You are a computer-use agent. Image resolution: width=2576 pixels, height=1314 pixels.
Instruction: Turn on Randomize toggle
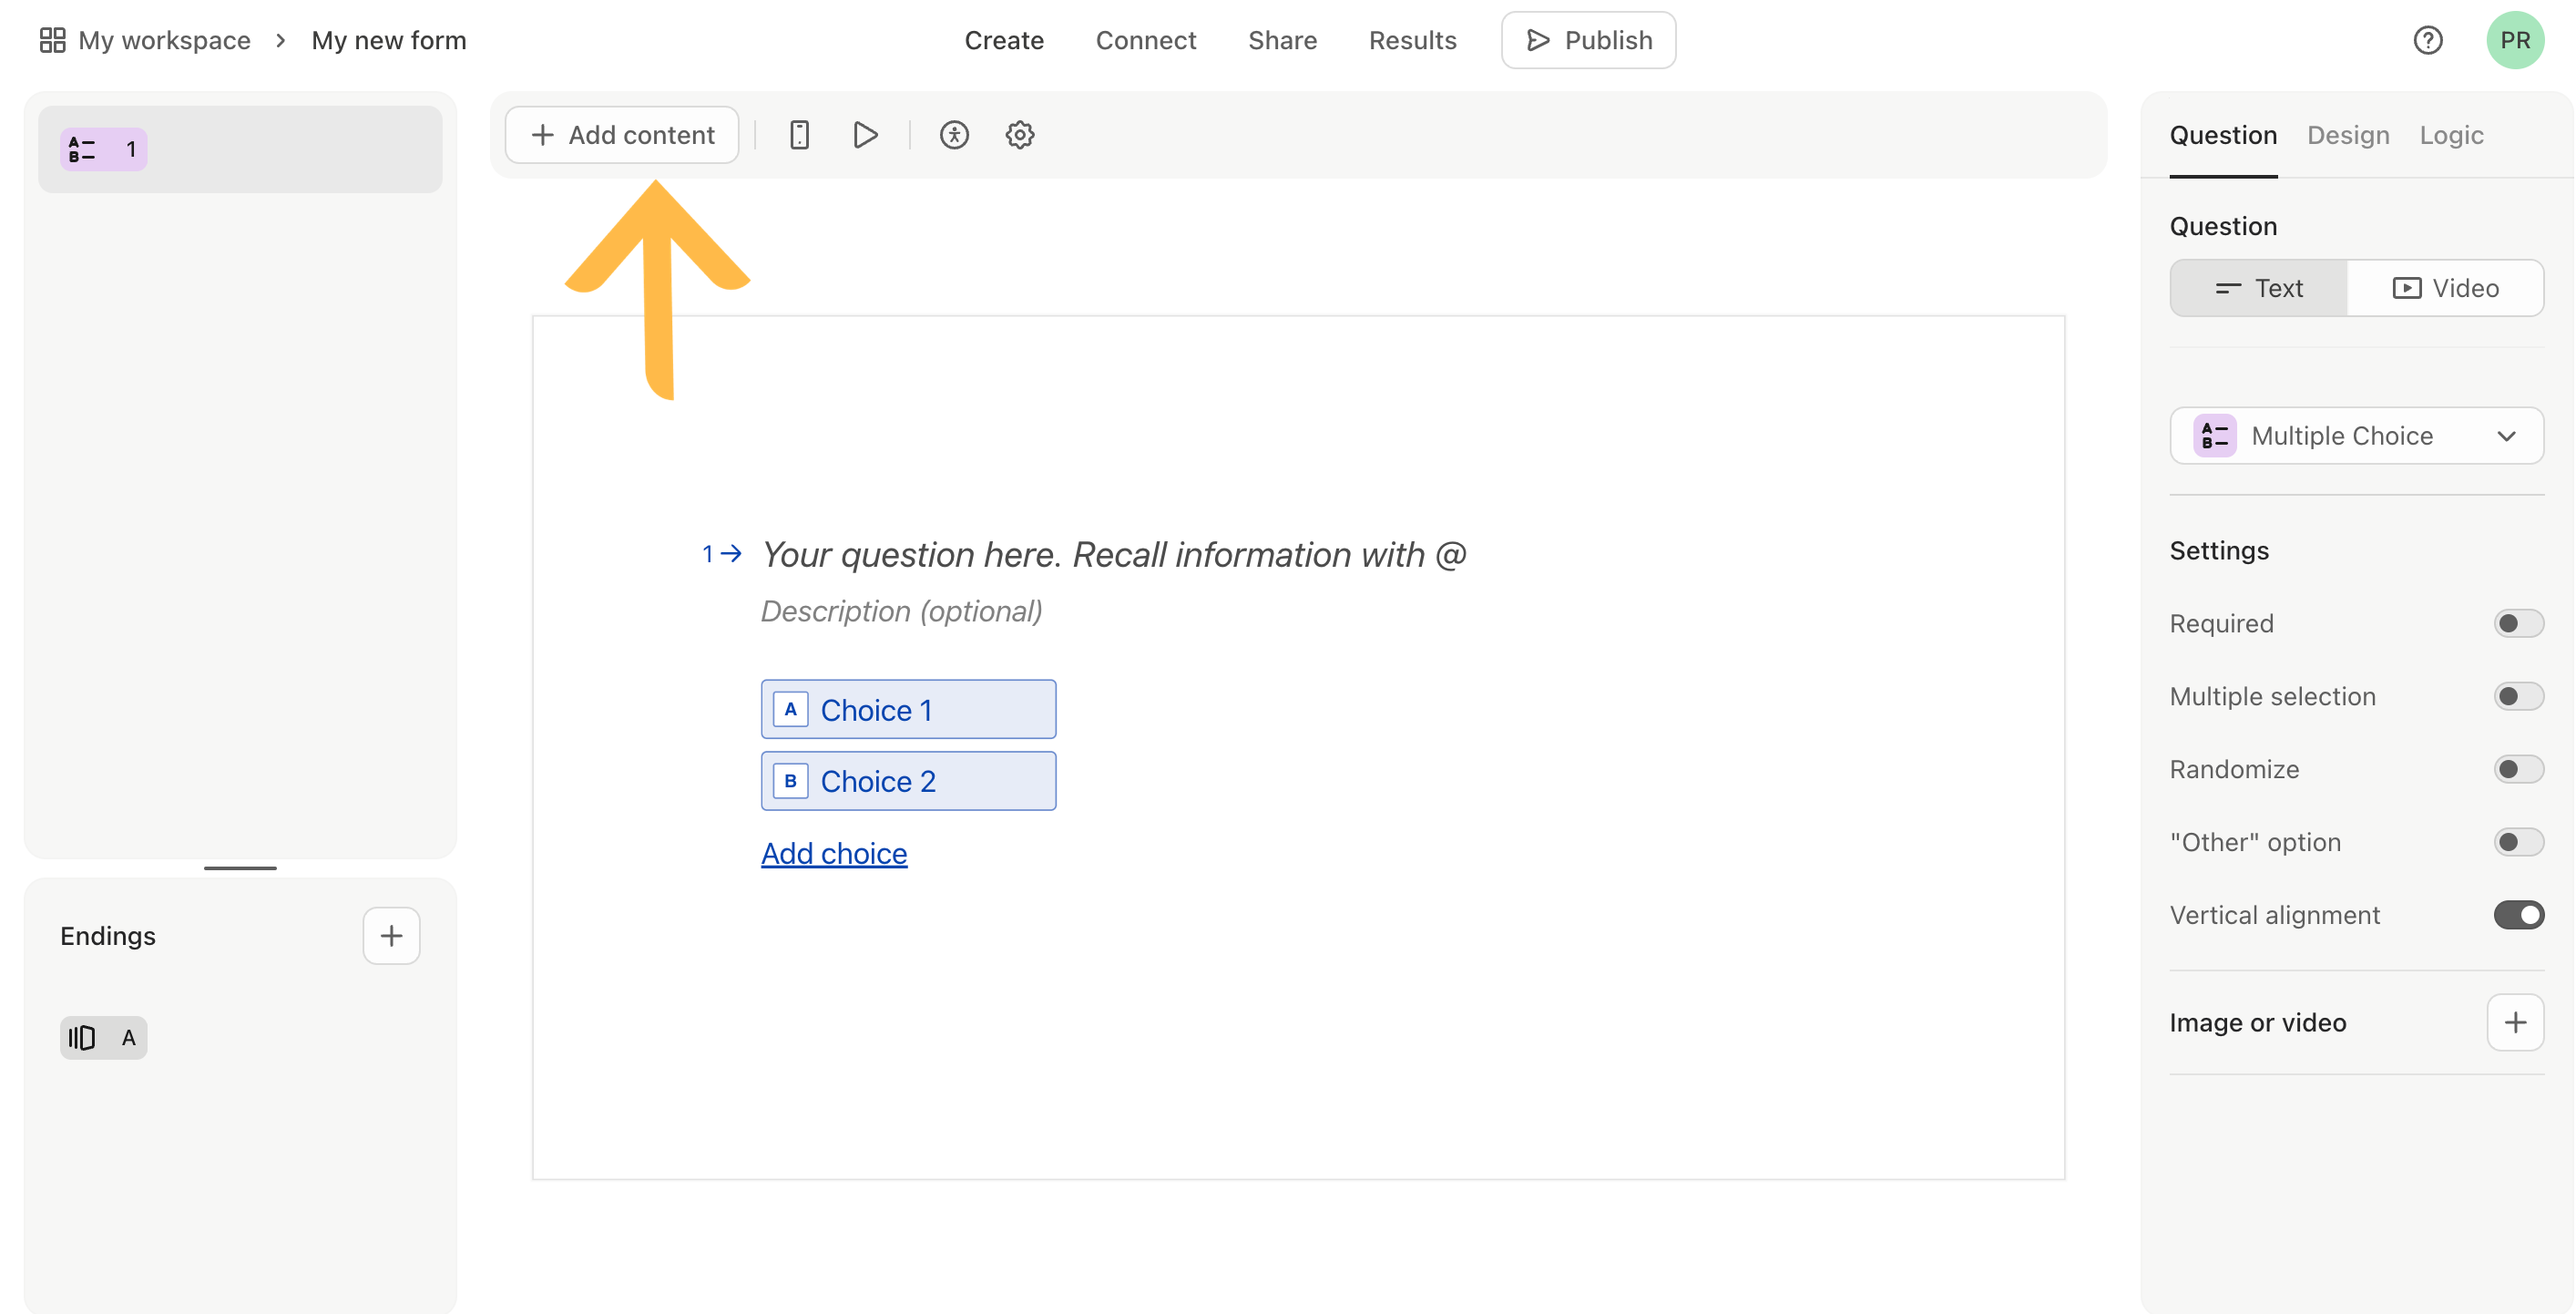2517,769
